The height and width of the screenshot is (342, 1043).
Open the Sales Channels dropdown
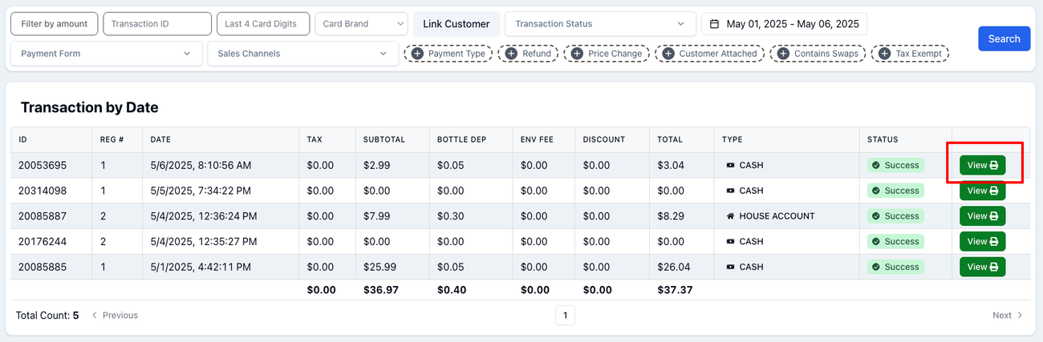[302, 54]
